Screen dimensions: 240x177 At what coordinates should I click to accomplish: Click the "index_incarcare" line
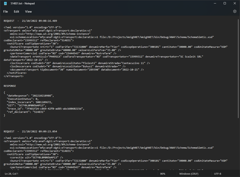30,102
